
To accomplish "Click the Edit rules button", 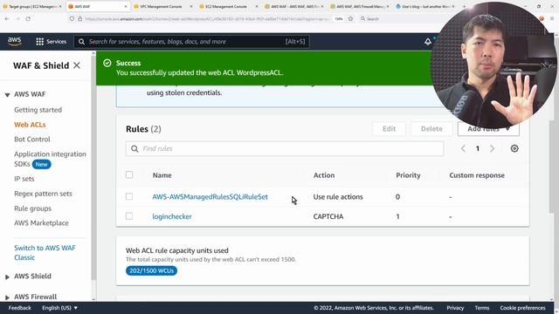I will click(389, 129).
